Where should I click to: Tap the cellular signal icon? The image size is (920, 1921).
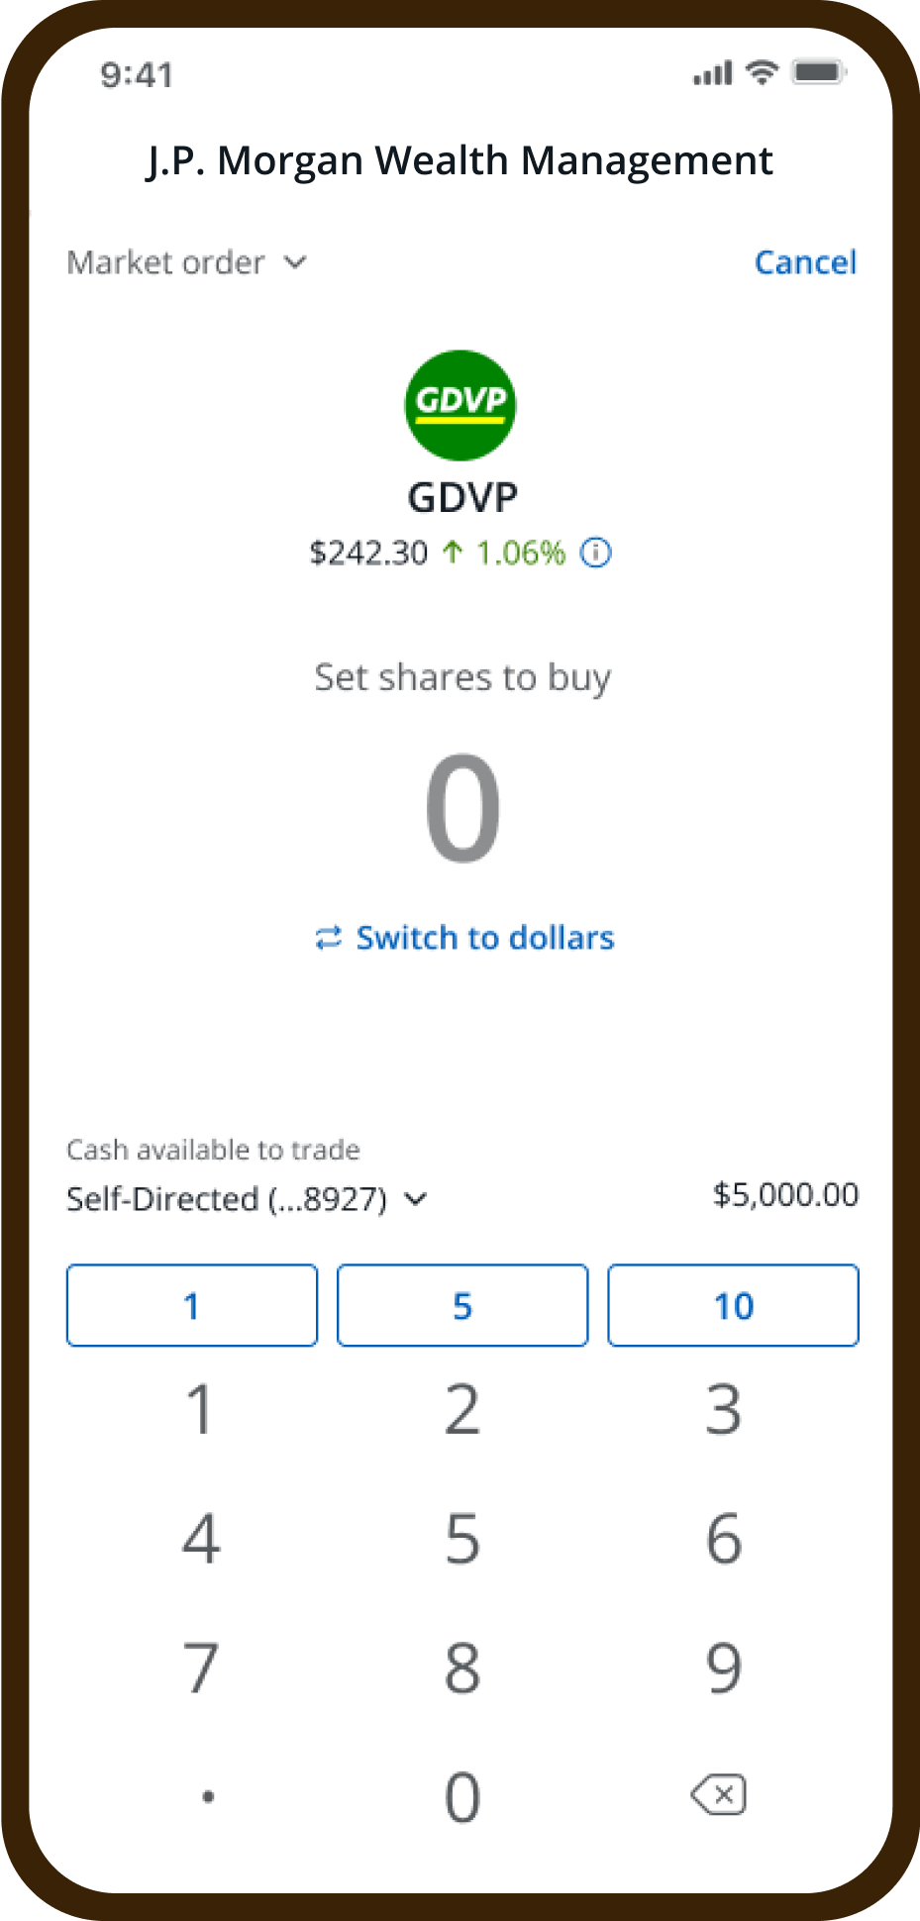(712, 73)
